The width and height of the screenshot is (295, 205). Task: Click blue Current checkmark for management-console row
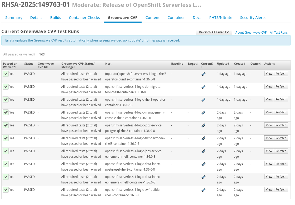[x=203, y=112]
